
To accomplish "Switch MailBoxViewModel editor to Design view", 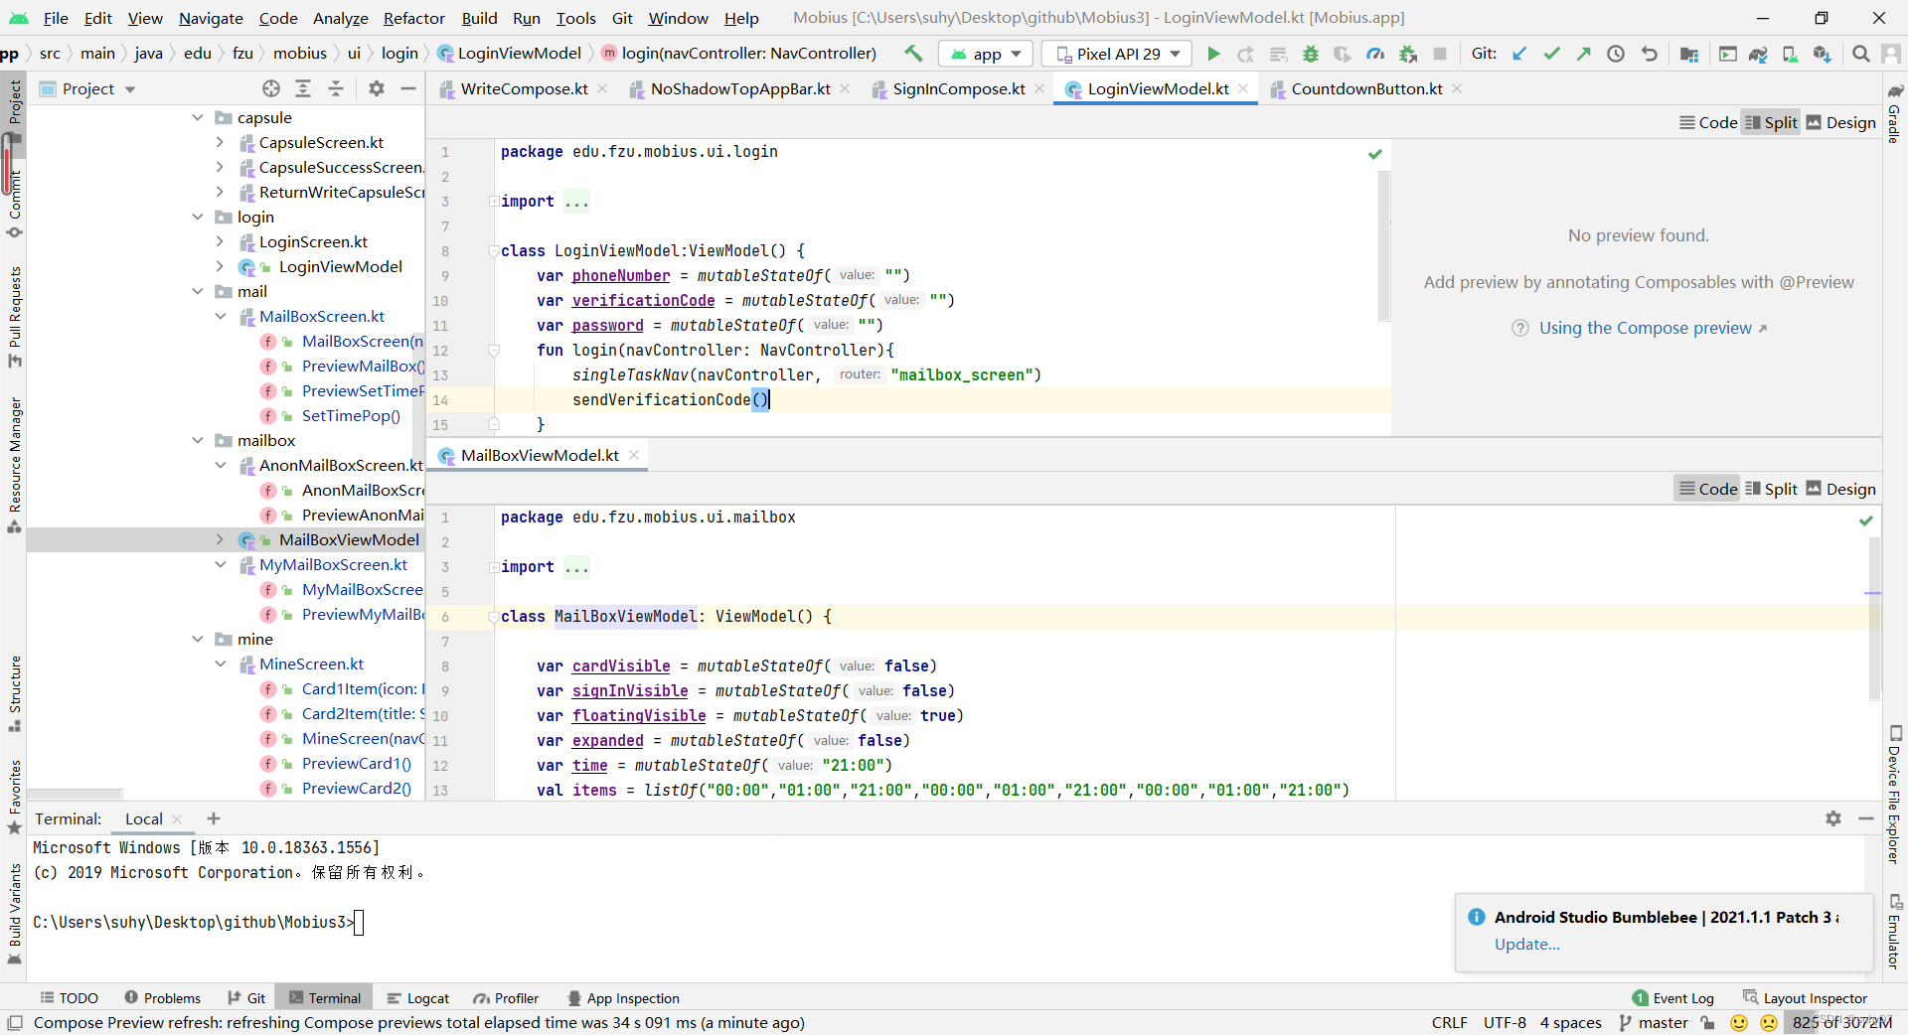I will [1840, 489].
